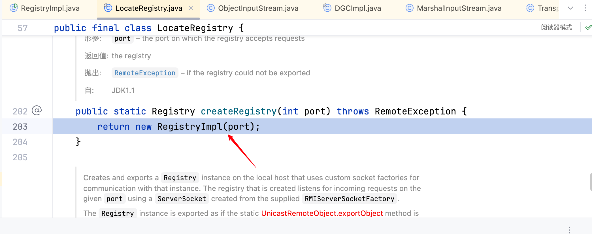Switch to the ObjectInputStream.java tab
592x234 pixels.
click(x=258, y=8)
